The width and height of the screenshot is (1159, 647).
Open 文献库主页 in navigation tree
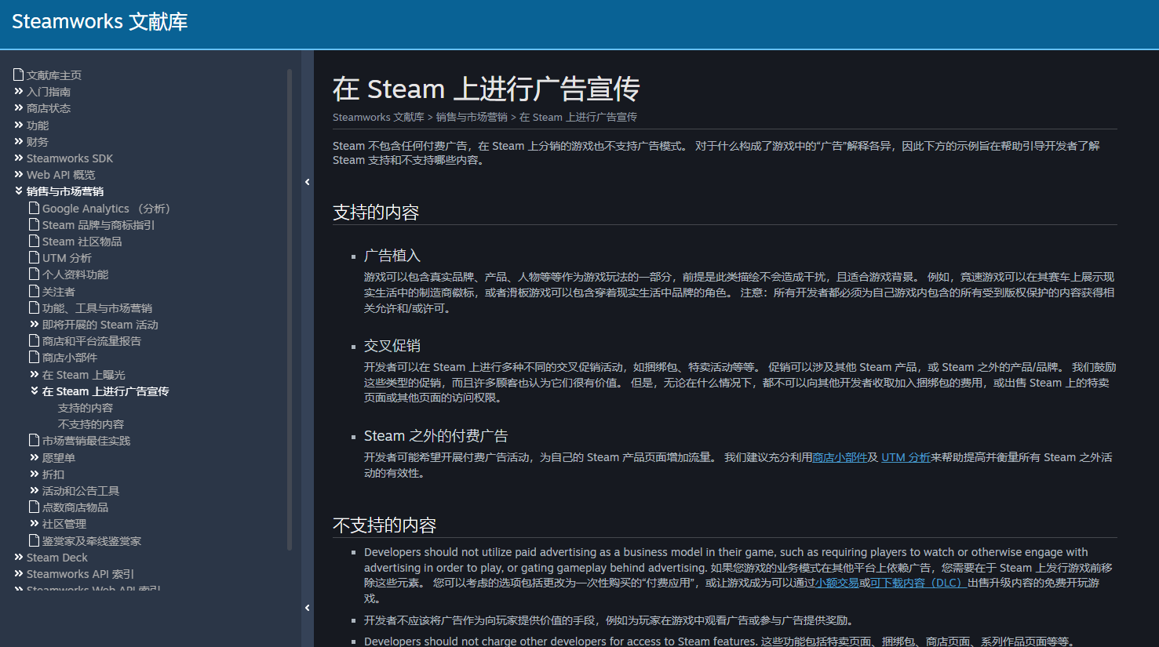click(54, 75)
